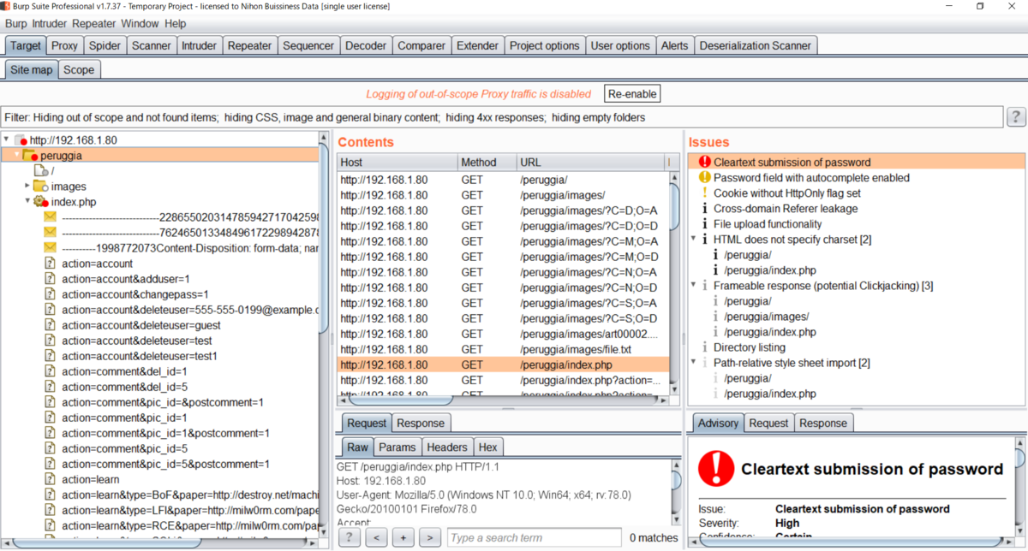1028x551 pixels.
Task: Collapse Frameable response Clickjacking issue group
Action: point(693,285)
